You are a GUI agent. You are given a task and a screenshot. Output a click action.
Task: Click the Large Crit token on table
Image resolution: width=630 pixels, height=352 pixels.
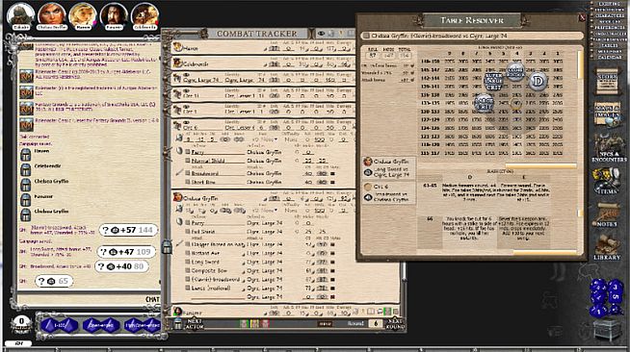(x=484, y=103)
